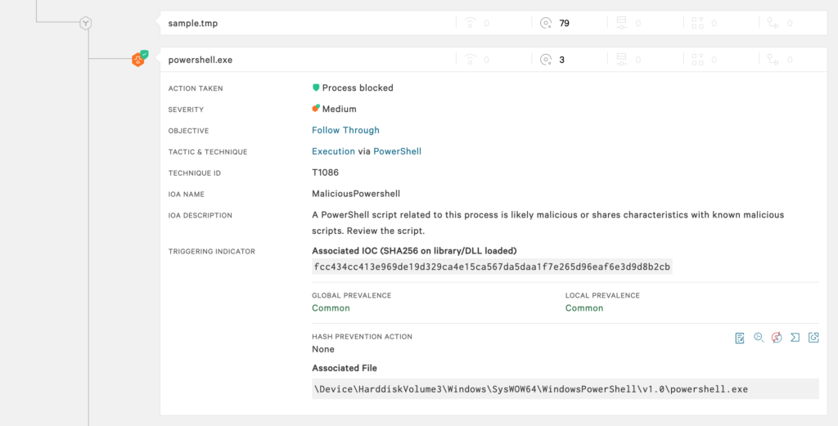Click the ACTION TAKEN label
Image resolution: width=838 pixels, height=426 pixels.
coord(196,88)
